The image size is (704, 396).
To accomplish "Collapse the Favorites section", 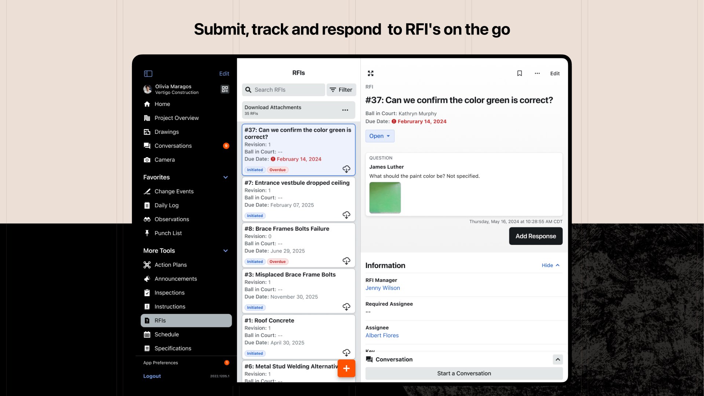I will point(225,177).
